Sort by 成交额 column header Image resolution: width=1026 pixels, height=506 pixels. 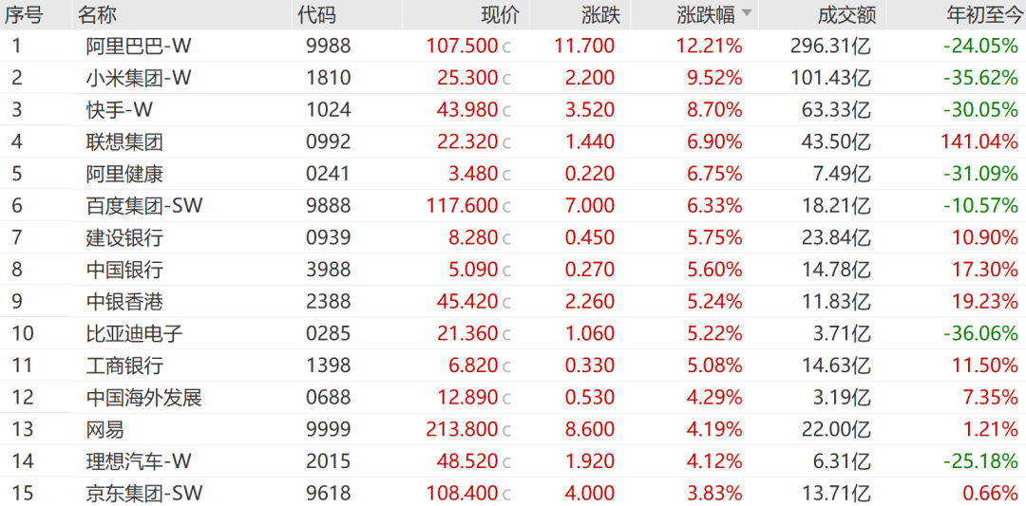845,15
